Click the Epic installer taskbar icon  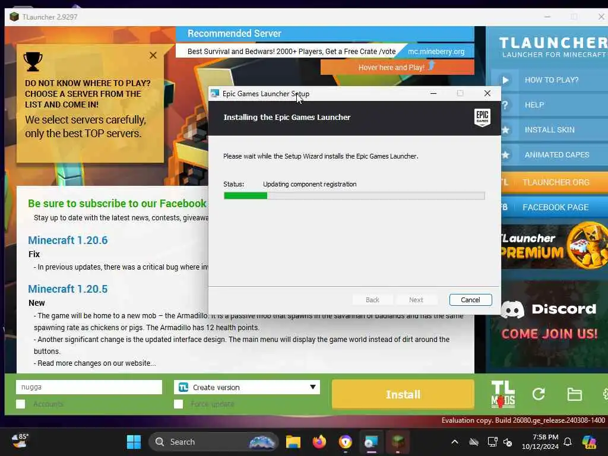pyautogui.click(x=371, y=442)
